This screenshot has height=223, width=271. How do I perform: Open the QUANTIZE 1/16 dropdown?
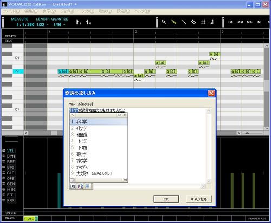[59, 25]
